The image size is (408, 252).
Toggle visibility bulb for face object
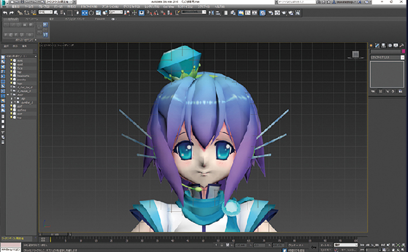[11, 68]
